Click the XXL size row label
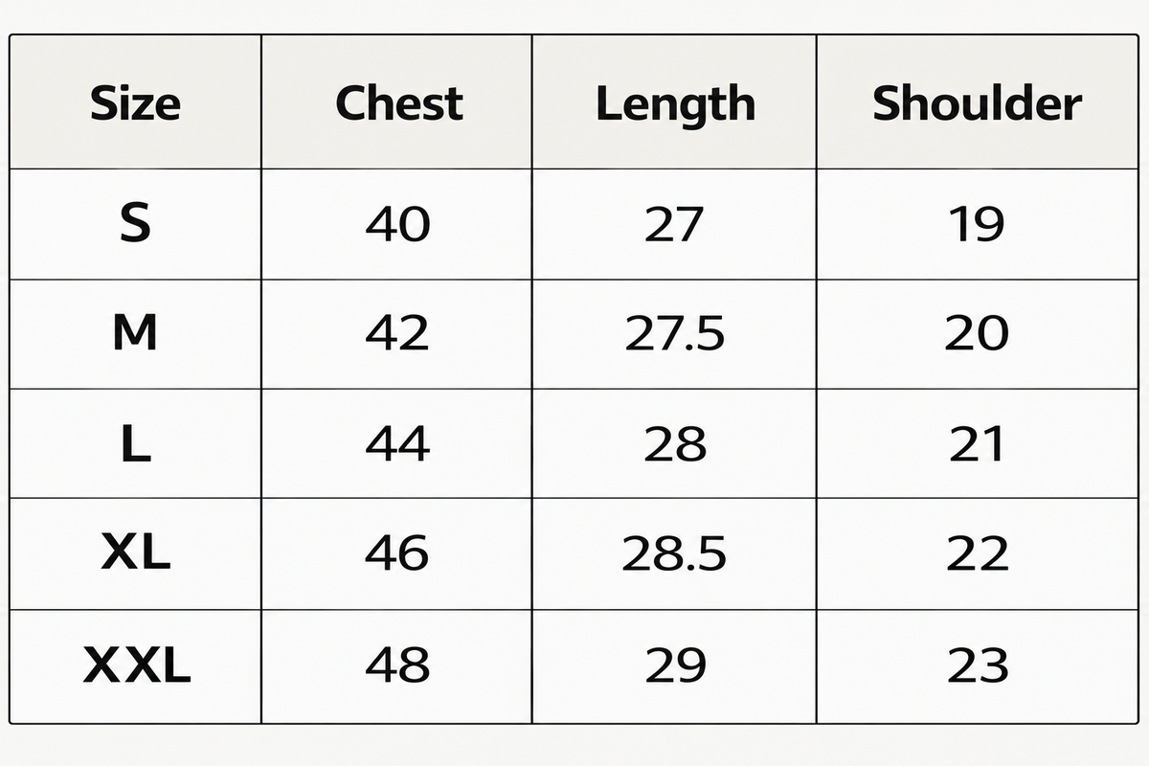 tap(137, 665)
